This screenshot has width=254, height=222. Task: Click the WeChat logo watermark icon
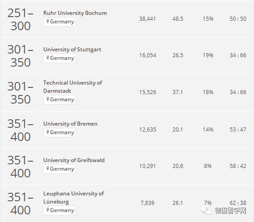(x=206, y=210)
